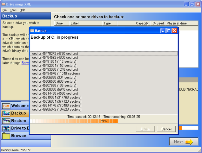Click the Cancel button in Backup dialog

[x=166, y=129]
